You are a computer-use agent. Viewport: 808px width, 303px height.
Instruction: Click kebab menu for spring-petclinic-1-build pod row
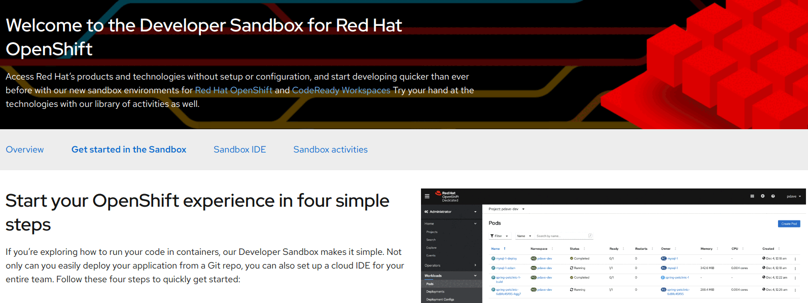click(x=795, y=278)
